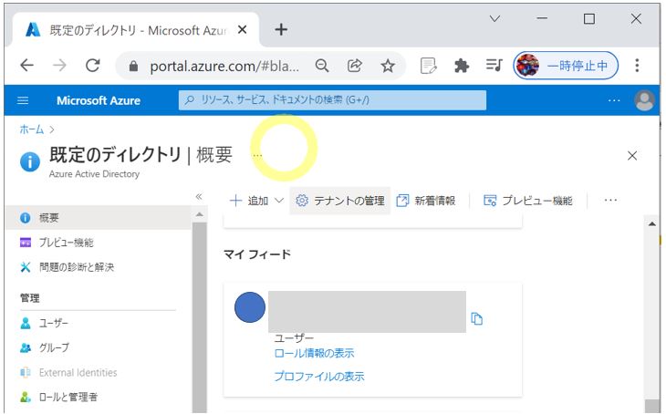666x414 pixels.
Task: Click the ロール情報の表示 link
Action: 315,353
